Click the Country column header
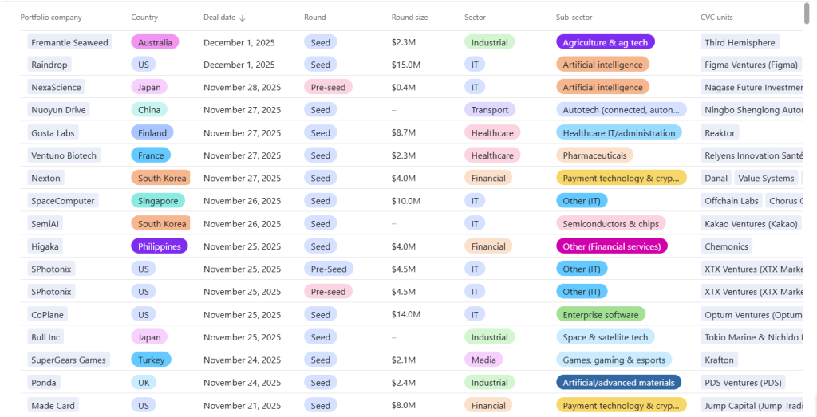The height and width of the screenshot is (417, 817). [x=144, y=18]
